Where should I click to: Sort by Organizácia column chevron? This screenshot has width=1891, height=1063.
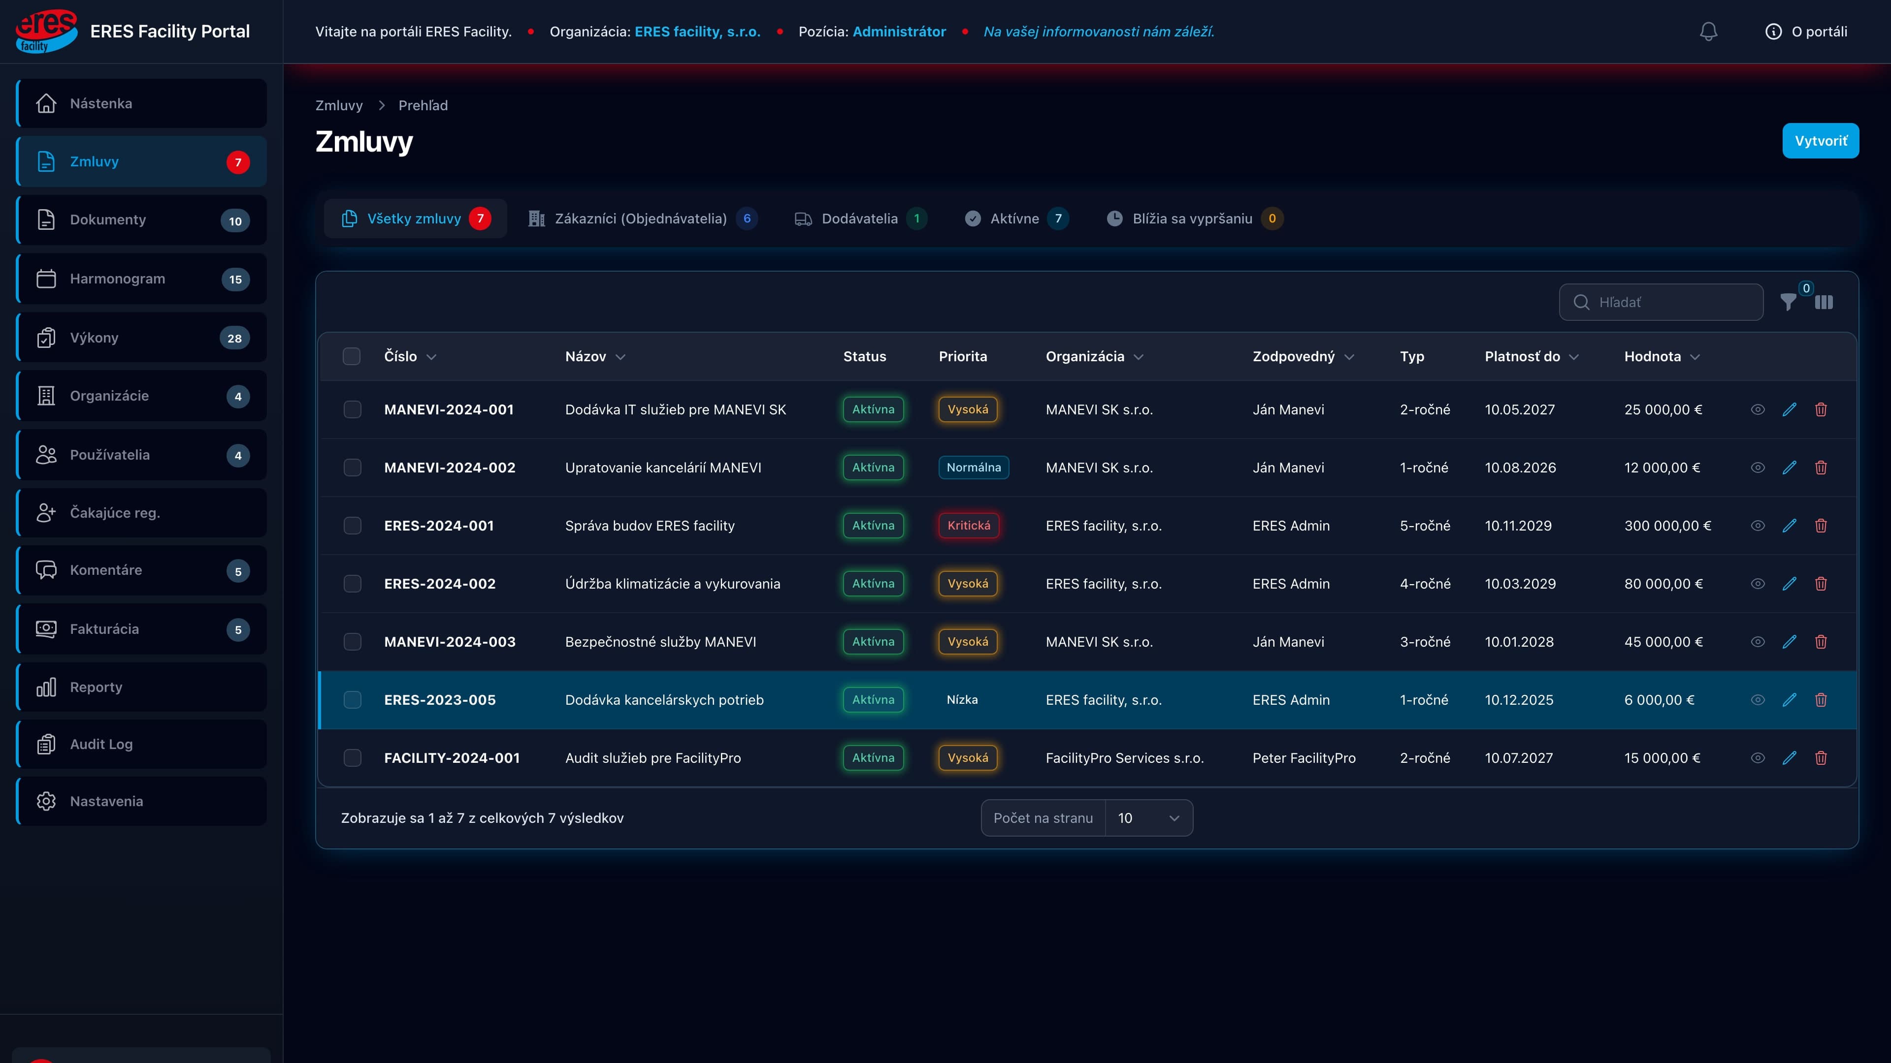pyautogui.click(x=1139, y=357)
